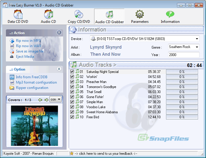This screenshot has width=206, height=158.
Task: Open the Parameters gear section
Action: (x=140, y=17)
